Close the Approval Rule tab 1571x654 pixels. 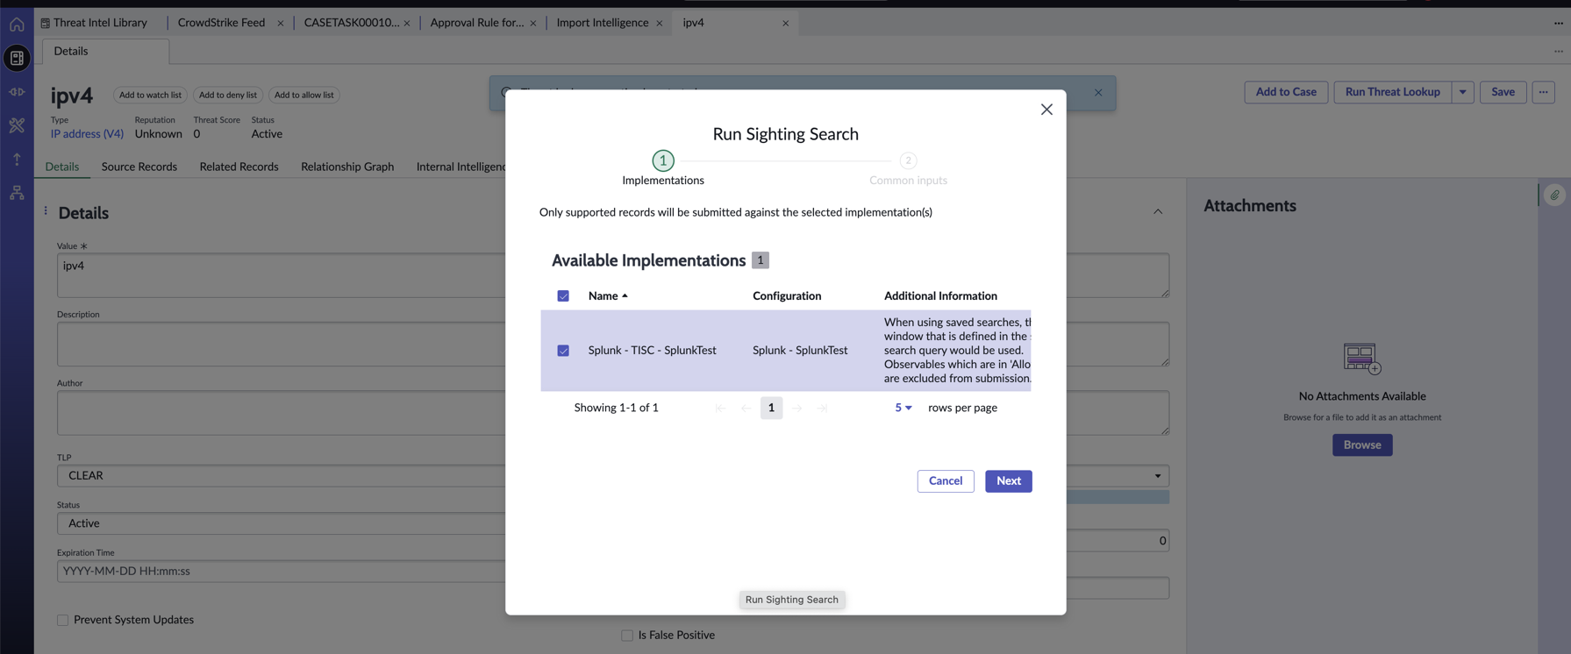(533, 24)
